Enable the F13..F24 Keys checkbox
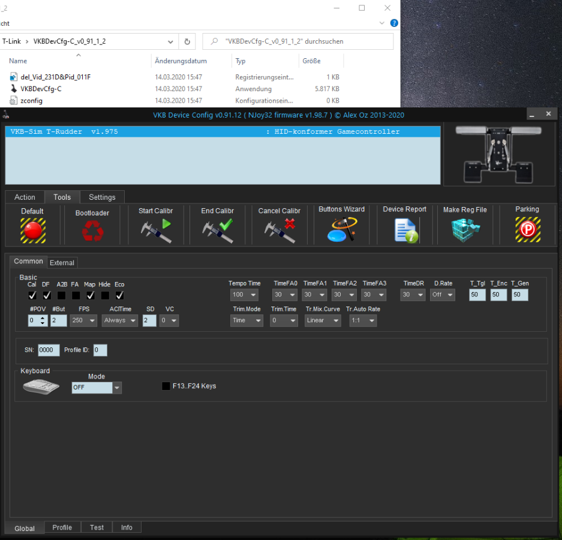The image size is (562, 540). tap(166, 386)
